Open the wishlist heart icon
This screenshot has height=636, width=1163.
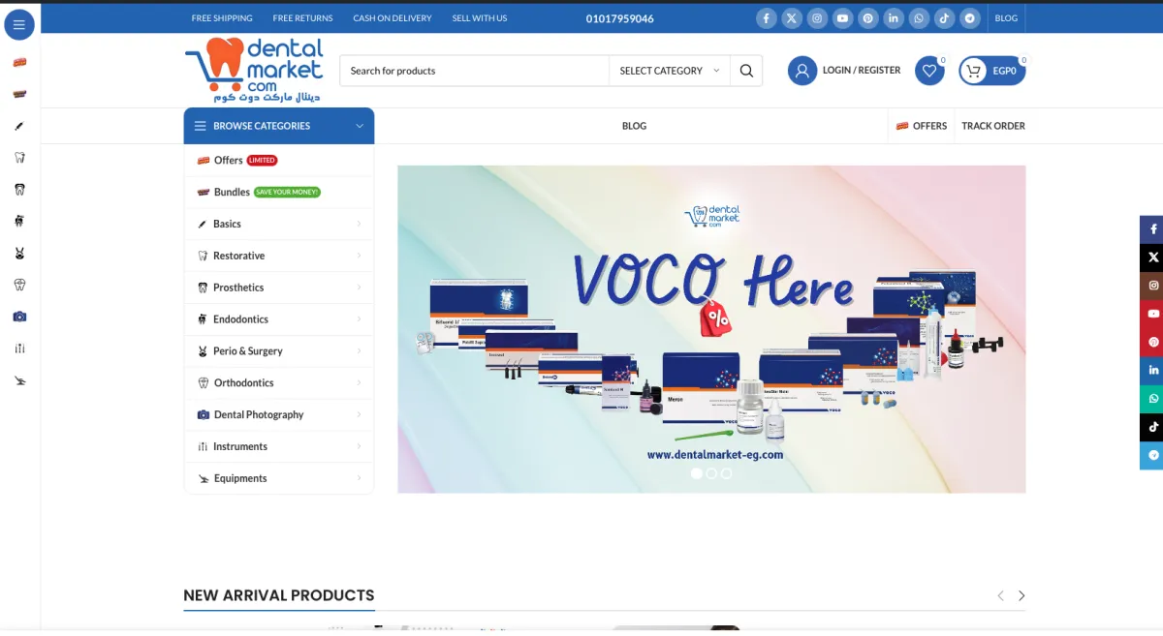[929, 71]
